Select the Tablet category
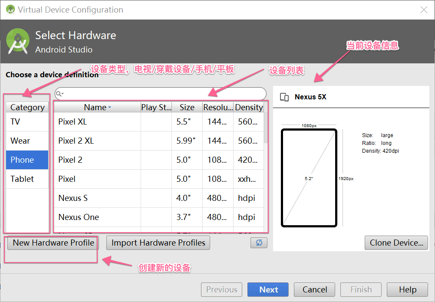The height and width of the screenshot is (302, 435). tap(27, 179)
